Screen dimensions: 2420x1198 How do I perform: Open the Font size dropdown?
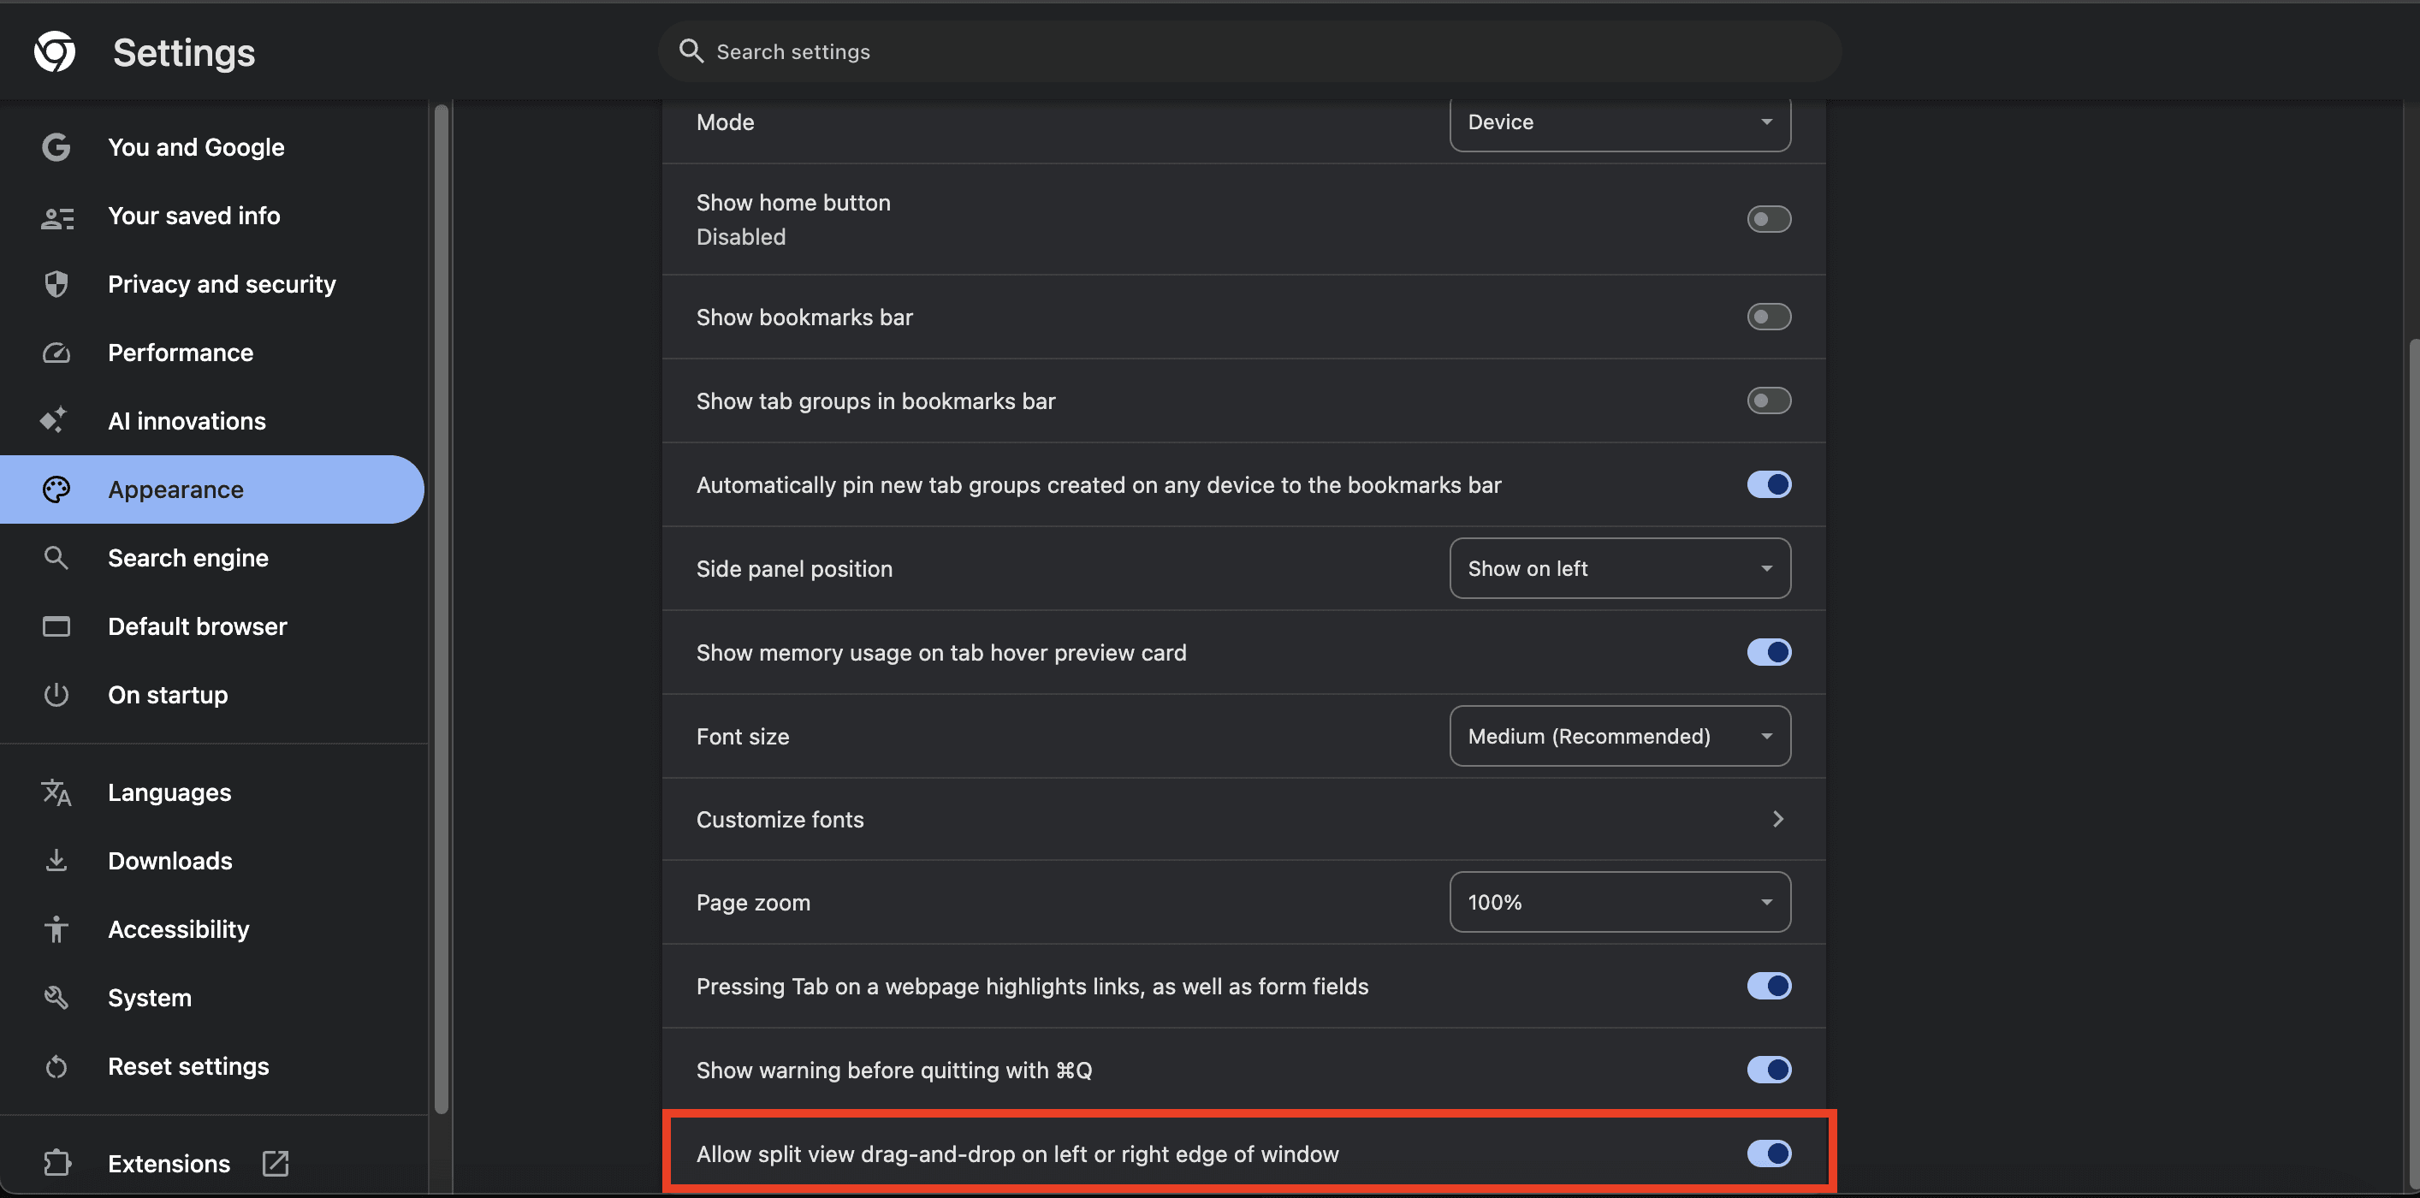[x=1620, y=736]
